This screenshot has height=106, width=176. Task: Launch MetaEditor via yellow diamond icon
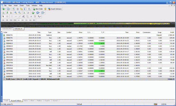(x=45, y=9)
